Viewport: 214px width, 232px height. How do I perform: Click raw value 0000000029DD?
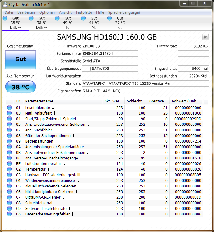188,119
